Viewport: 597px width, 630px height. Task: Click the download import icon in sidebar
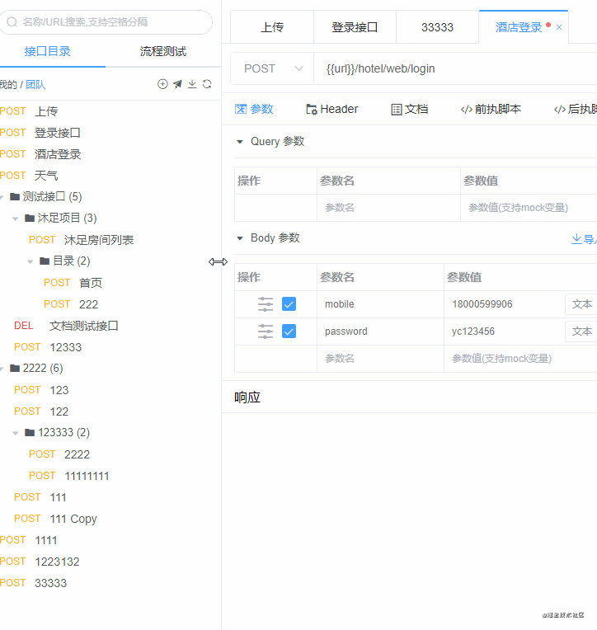click(192, 84)
